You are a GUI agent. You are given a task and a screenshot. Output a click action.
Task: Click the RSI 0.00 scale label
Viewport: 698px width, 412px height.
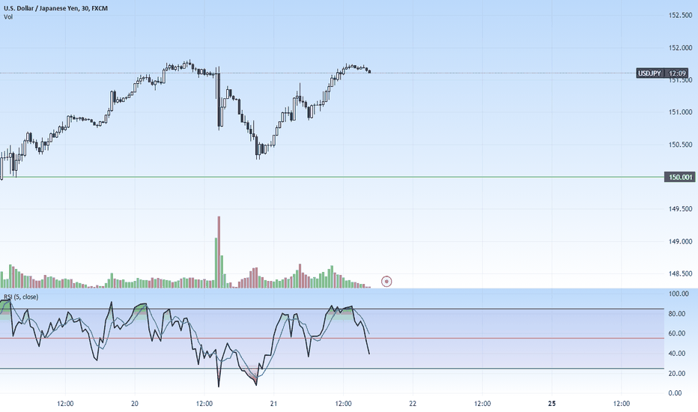[675, 393]
